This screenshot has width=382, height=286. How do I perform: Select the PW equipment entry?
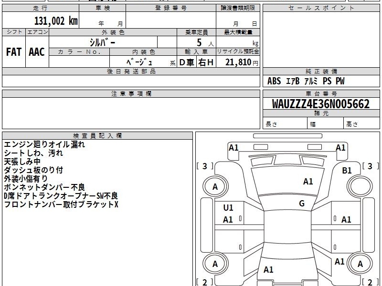[x=340, y=81]
